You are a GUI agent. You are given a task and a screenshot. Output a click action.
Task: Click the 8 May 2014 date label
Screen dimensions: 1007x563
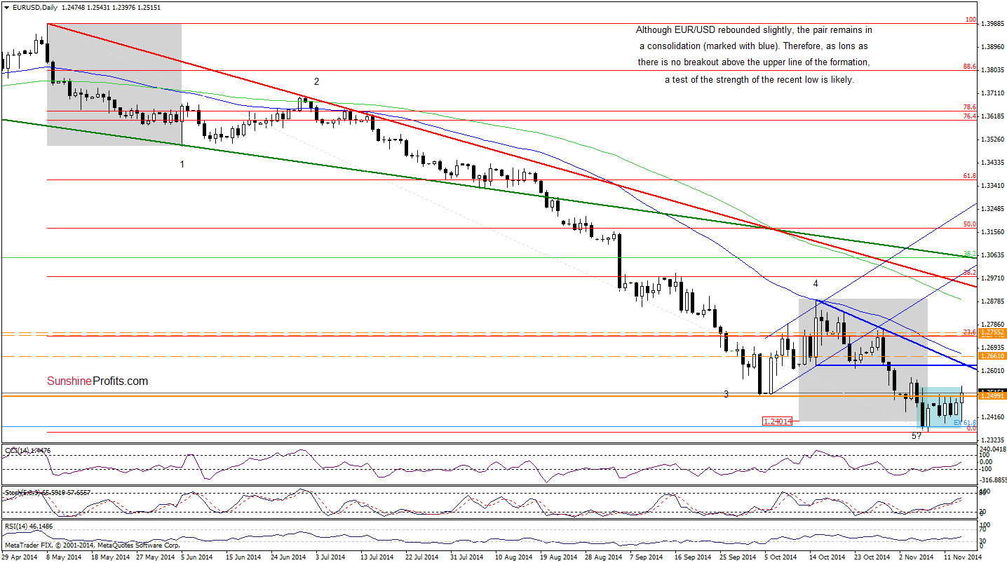pyautogui.click(x=63, y=557)
